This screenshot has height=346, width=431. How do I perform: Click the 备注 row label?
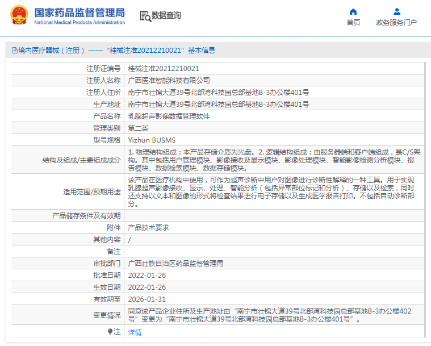tap(114, 252)
